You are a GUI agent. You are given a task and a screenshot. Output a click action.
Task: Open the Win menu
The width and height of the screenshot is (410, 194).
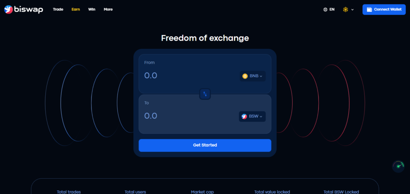92,10
